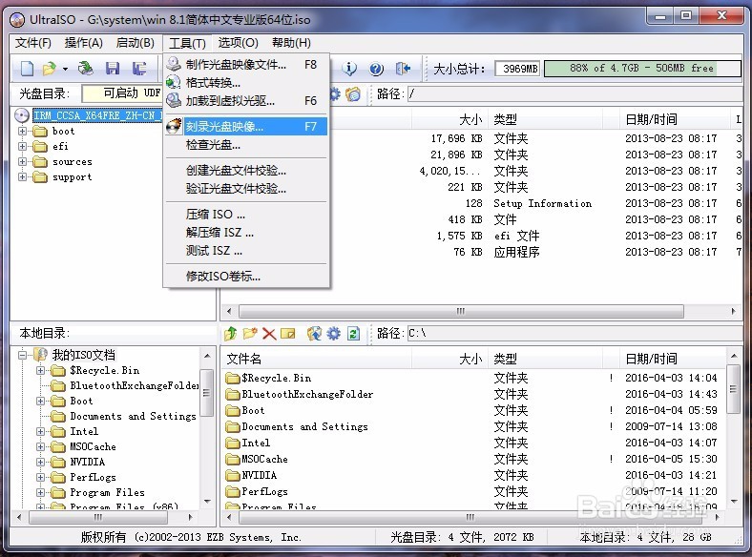
Task: Click right arrow of local tree horizontal scrollbar
Action: click(191, 517)
